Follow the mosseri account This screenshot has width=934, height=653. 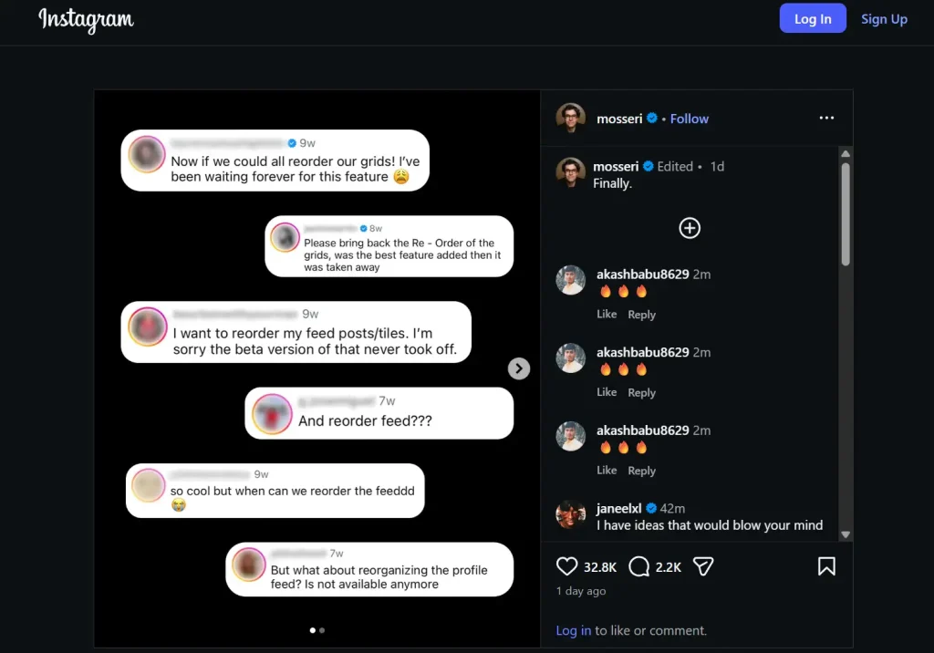click(690, 119)
